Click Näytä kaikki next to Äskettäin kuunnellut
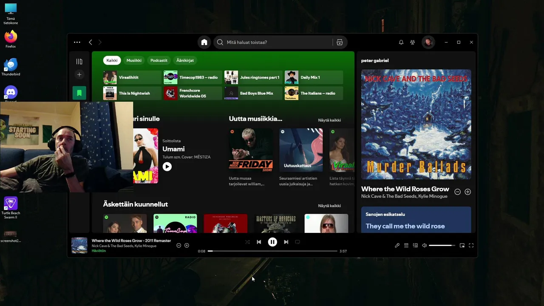This screenshot has height=306, width=544. tap(329, 206)
